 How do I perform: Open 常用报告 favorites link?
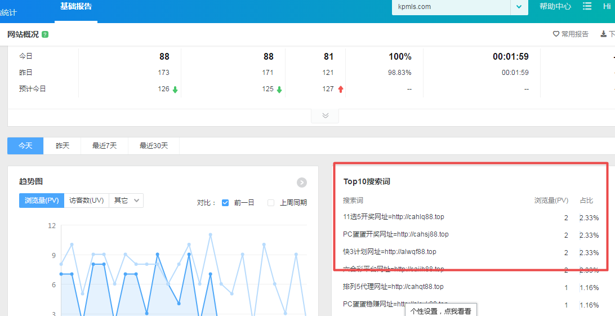(x=574, y=34)
